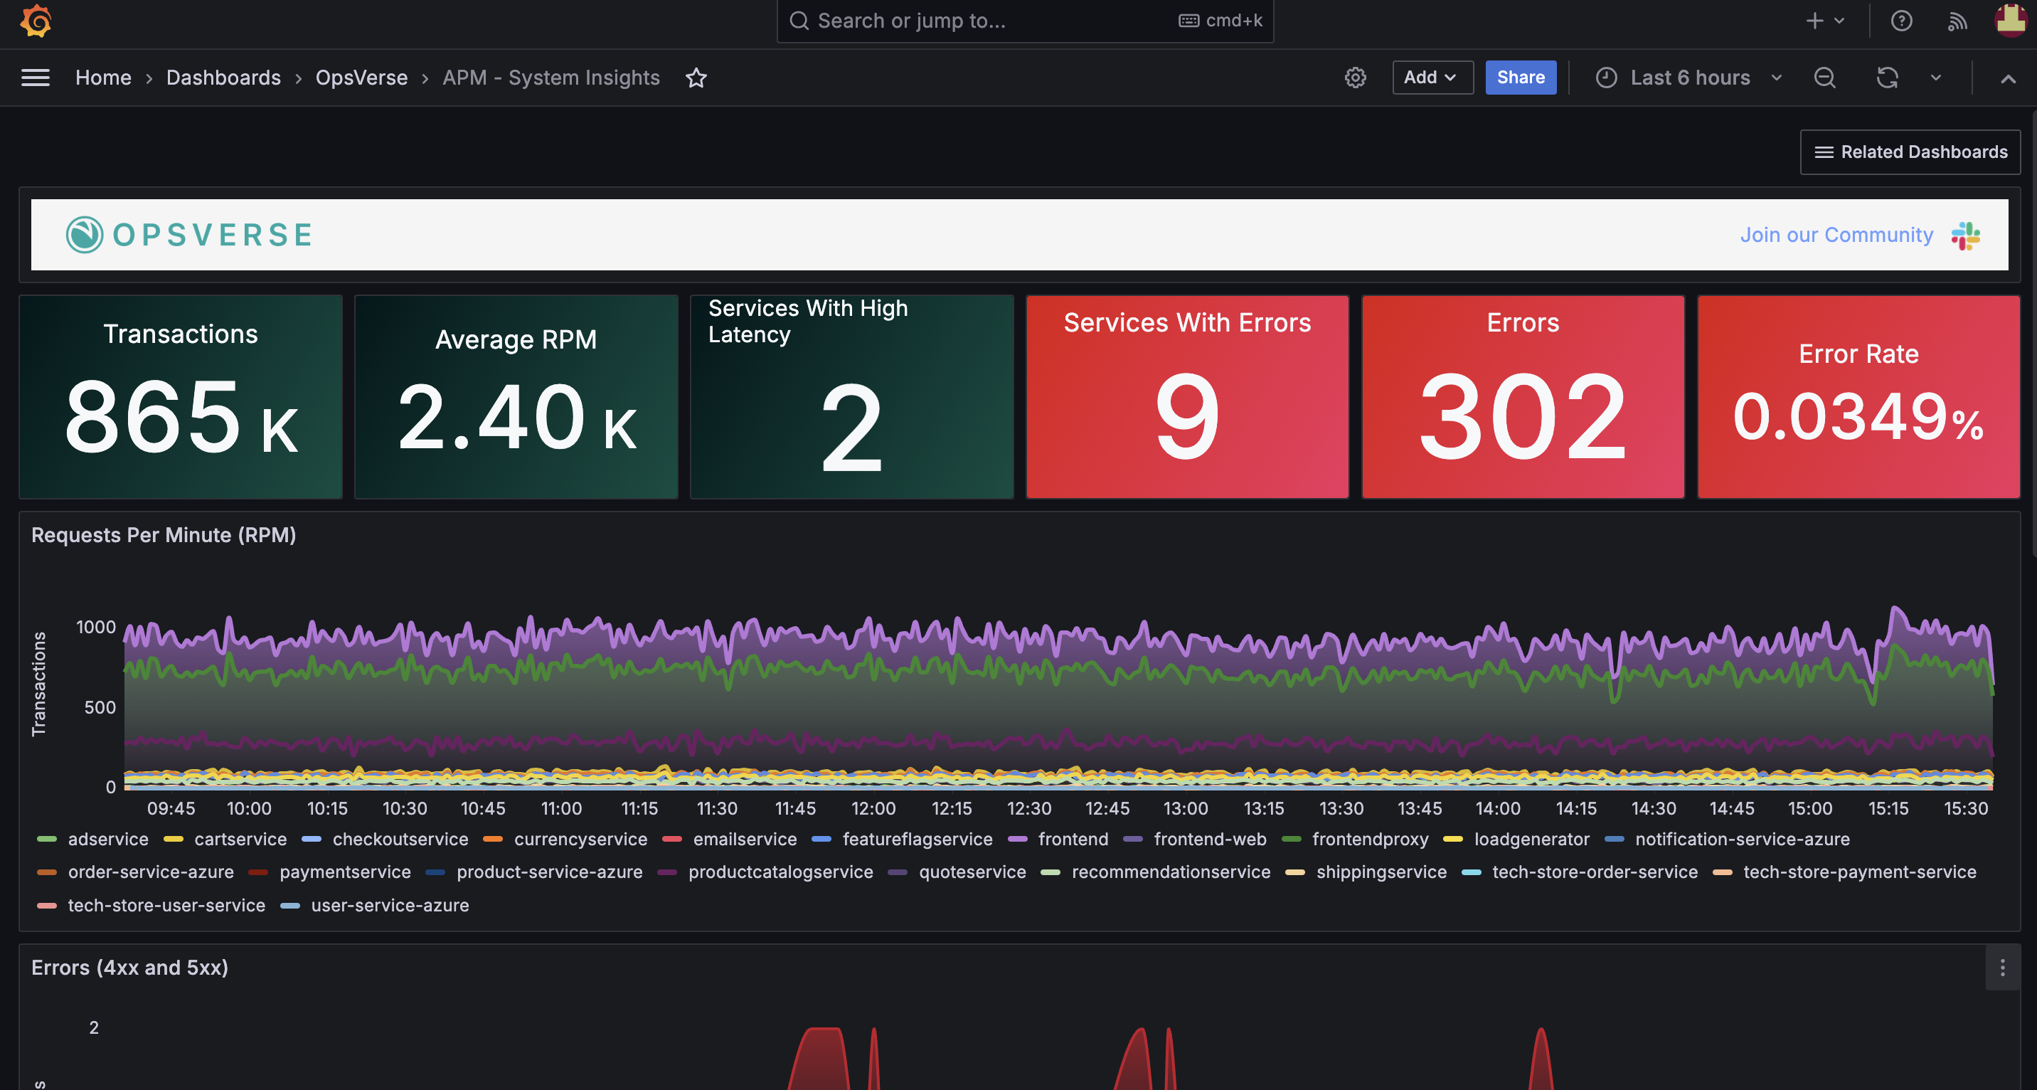The height and width of the screenshot is (1090, 2037).
Task: Open OpsVerse folder breadcrumb
Action: point(361,78)
